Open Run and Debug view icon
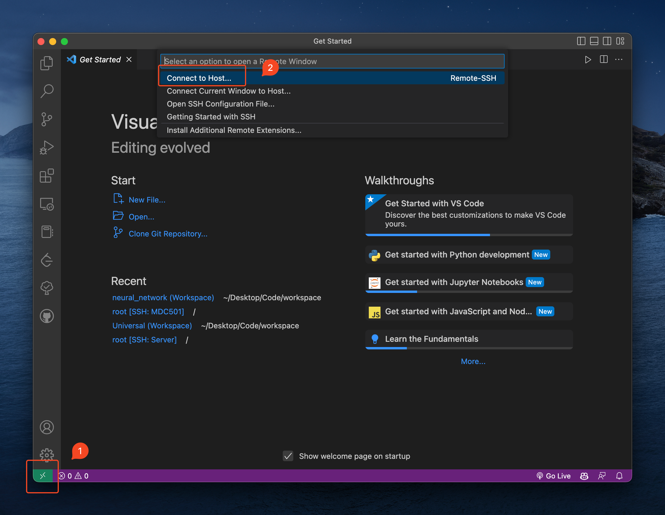This screenshot has width=665, height=515. [47, 147]
